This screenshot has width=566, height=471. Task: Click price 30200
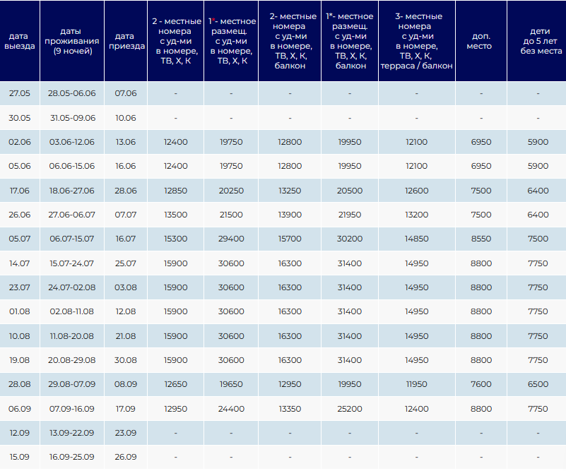[x=349, y=239]
